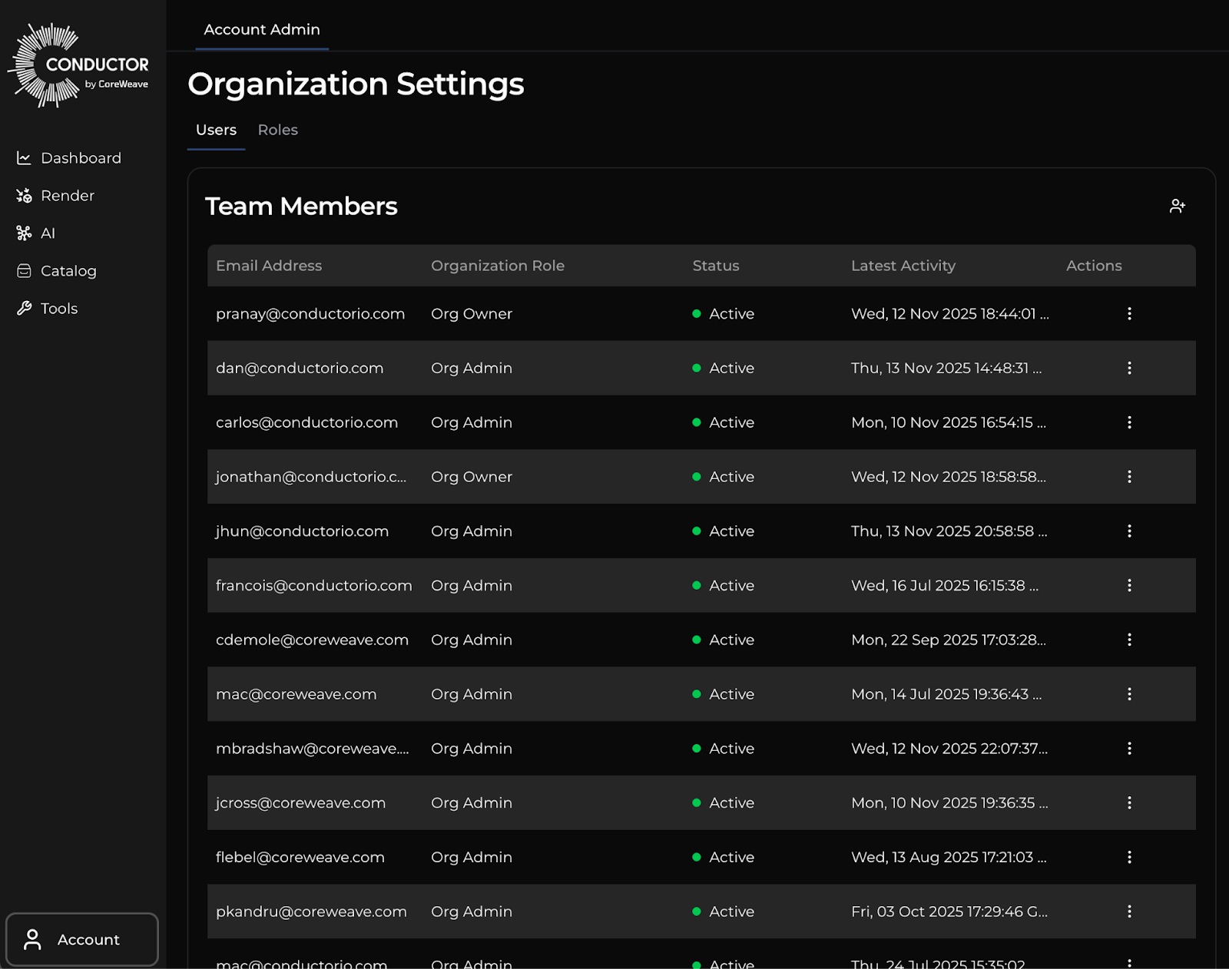Open the Dashboard page from sidebar

coord(81,158)
